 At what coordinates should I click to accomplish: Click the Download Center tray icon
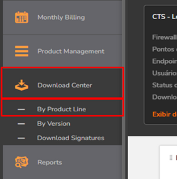coord(21,85)
